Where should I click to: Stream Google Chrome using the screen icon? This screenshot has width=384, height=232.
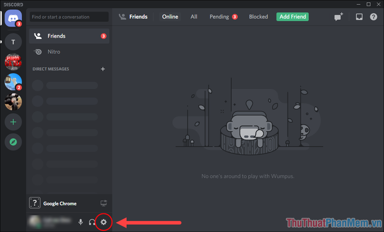pos(104,203)
